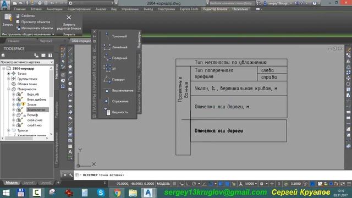Switch to Модель layout tab
Viewport: 352px width, 198px height.
point(12,183)
